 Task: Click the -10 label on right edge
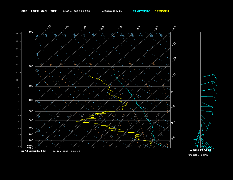coord(174,75)
